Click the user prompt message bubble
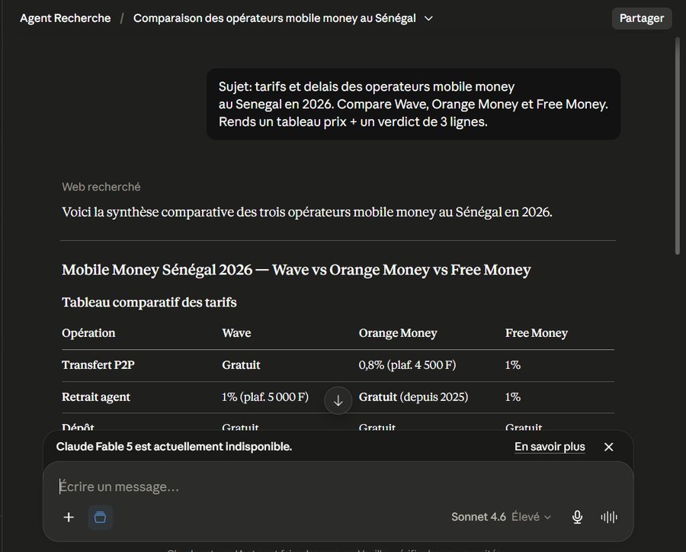686x552 pixels. 413,104
